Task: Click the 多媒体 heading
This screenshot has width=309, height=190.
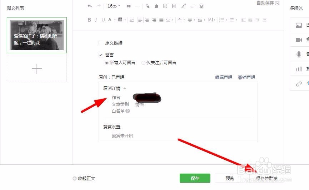Action: coord(296,8)
